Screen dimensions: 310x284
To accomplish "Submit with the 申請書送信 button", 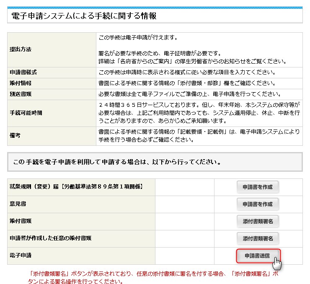I will (258, 256).
